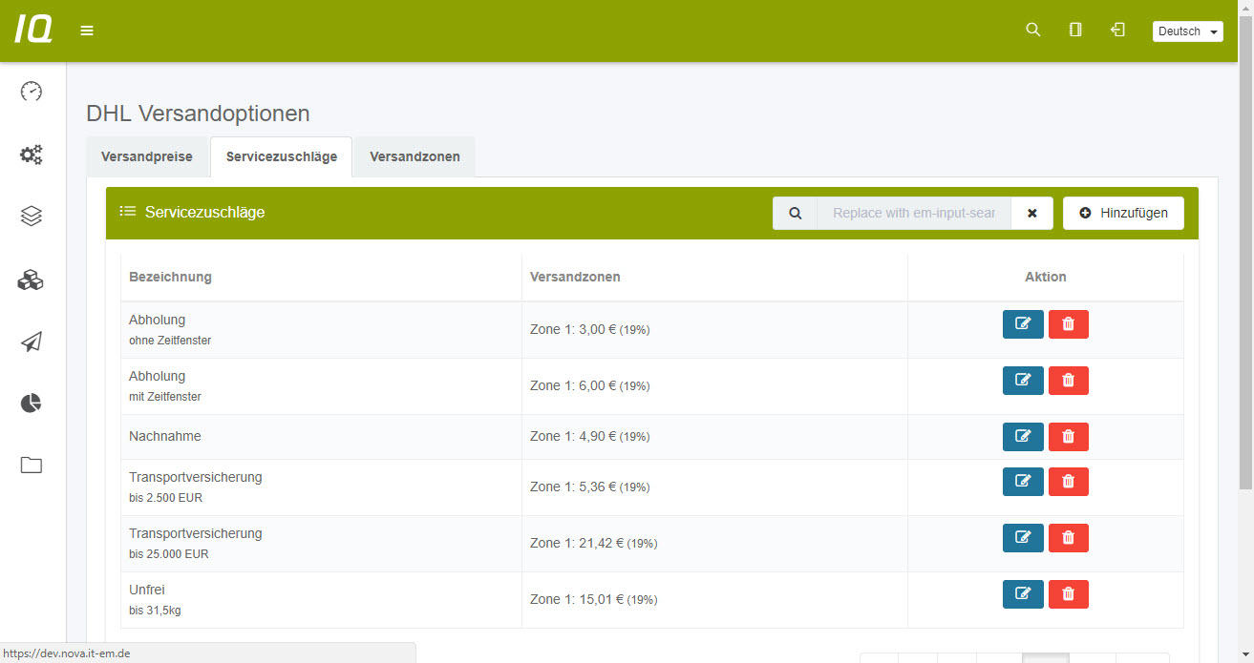This screenshot has height=663, width=1254.
Task: Delete Transportversicherung bis 25.000 EUR entry
Action: coord(1068,538)
